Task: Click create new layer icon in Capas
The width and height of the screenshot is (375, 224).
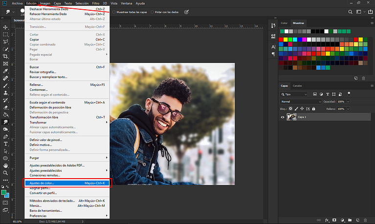Action: tap(357, 220)
